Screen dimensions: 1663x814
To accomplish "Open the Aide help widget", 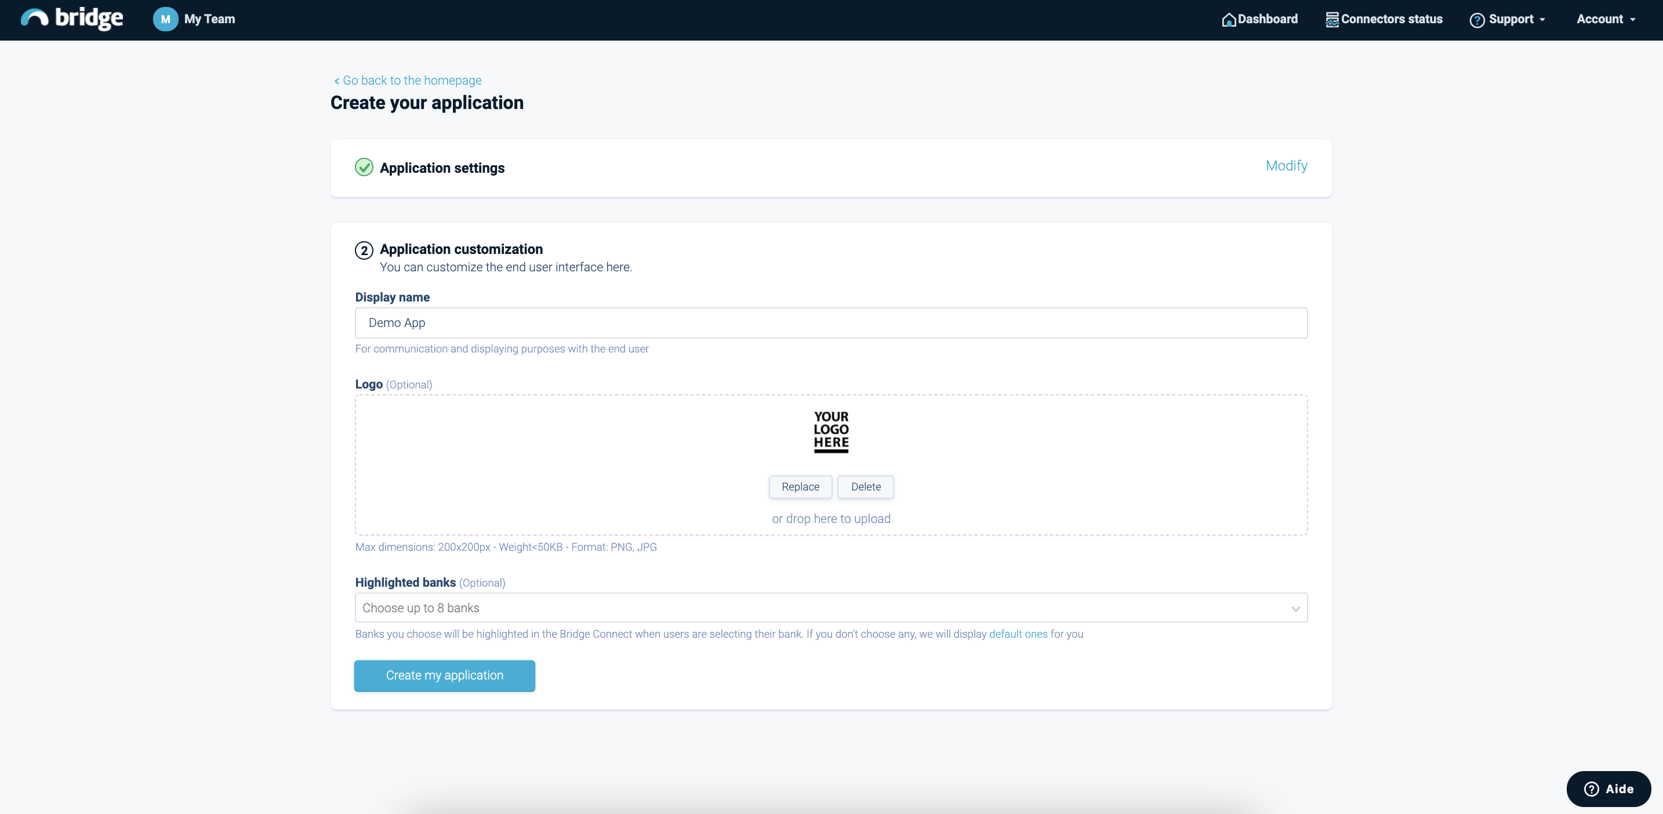I will (x=1608, y=788).
